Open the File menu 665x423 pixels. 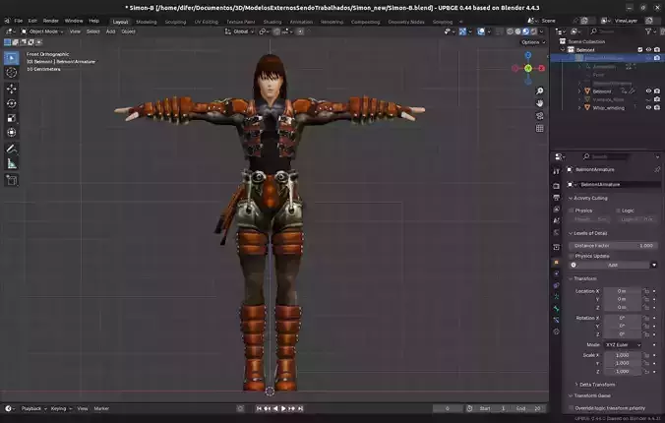[x=19, y=21]
